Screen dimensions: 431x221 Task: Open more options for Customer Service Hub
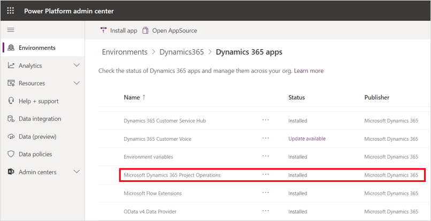click(x=266, y=120)
